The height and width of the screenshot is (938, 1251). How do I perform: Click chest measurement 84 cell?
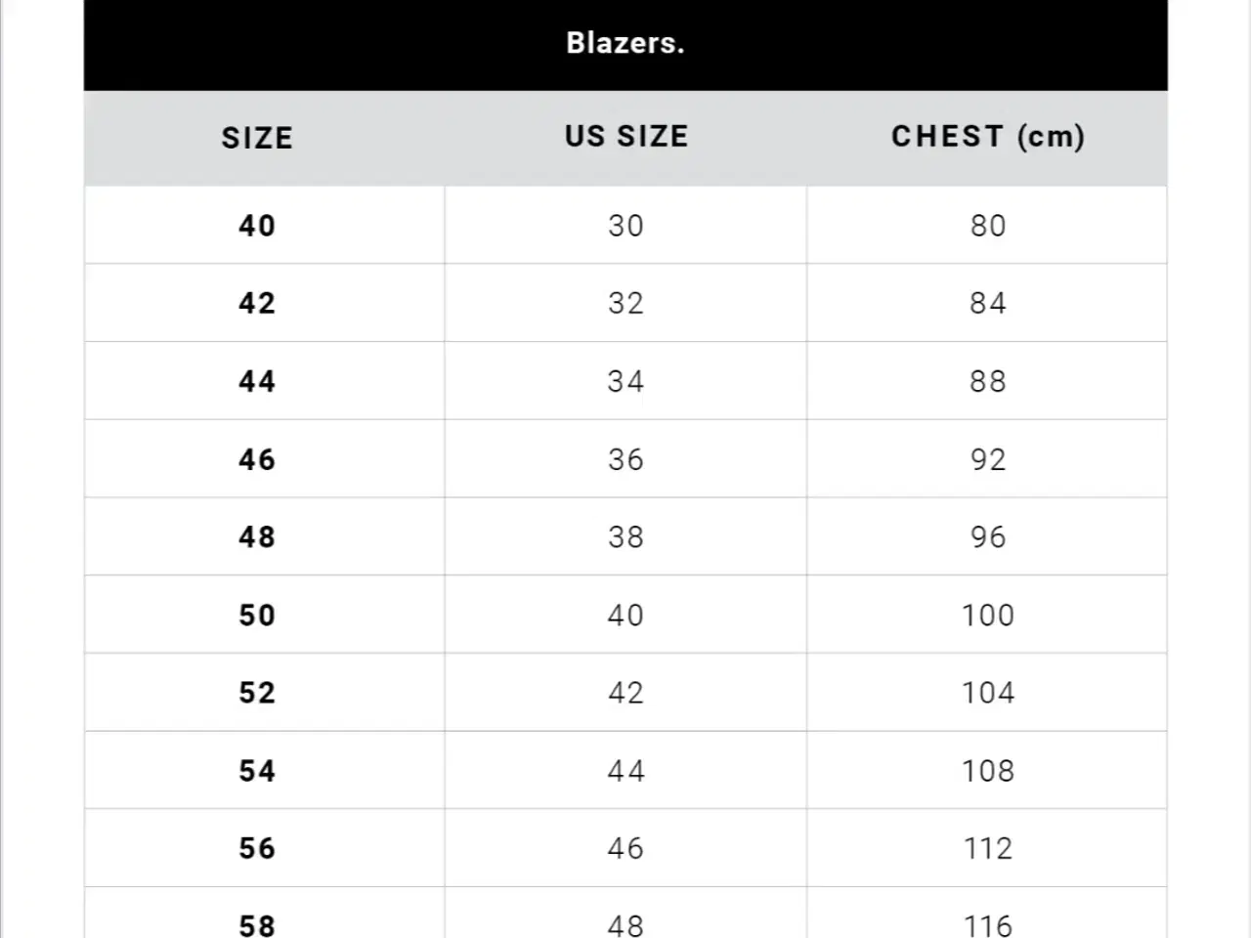click(x=988, y=303)
